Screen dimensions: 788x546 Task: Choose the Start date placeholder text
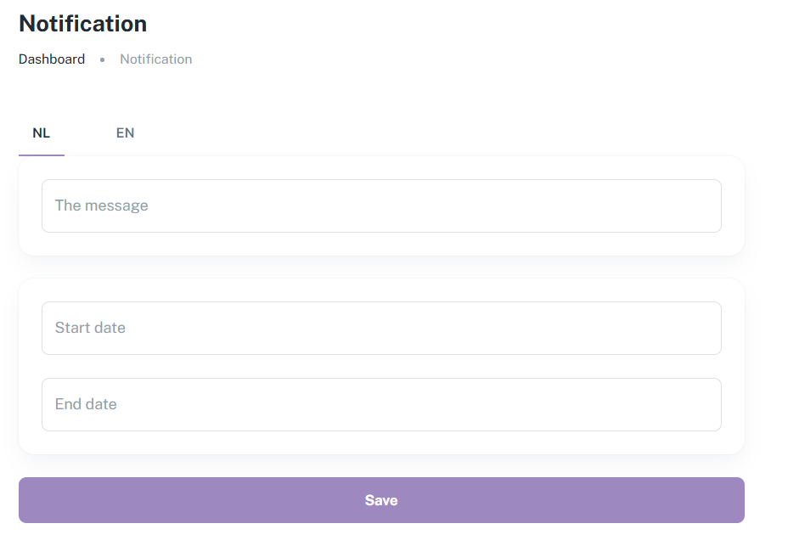90,328
